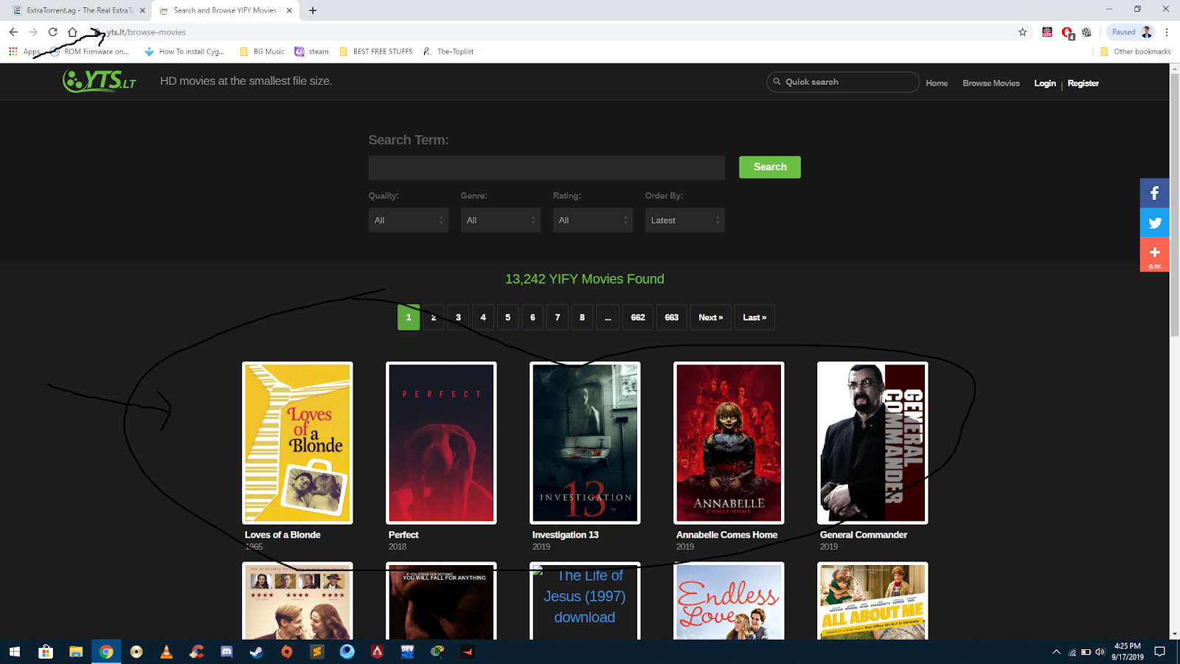Open the Rating dropdown
This screenshot has width=1180, height=664.
[x=592, y=220]
